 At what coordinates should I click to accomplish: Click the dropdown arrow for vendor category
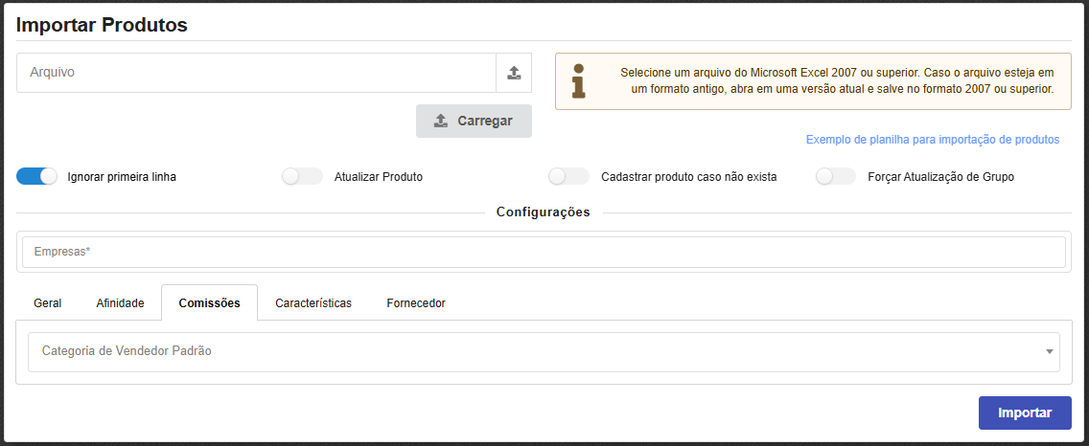1049,351
